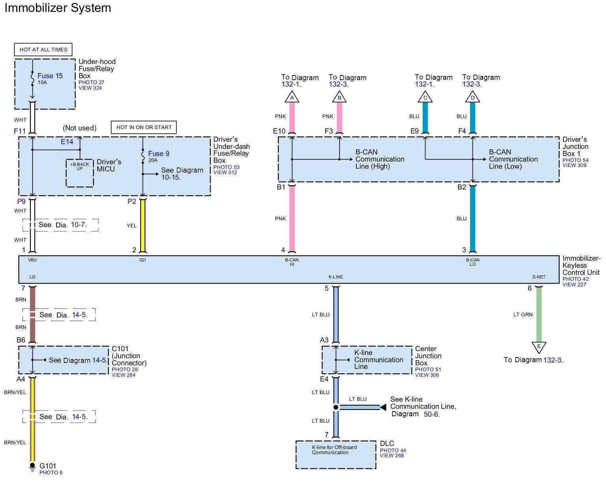This screenshot has width=606, height=483.
Task: Click the black arrowhead beside See K-line text
Action: coord(382,407)
